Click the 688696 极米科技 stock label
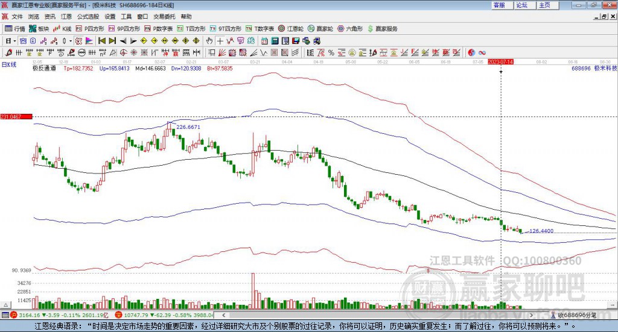The width and height of the screenshot is (618, 332). (x=594, y=69)
